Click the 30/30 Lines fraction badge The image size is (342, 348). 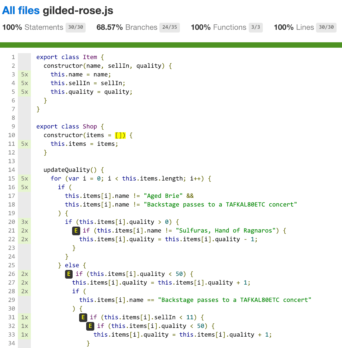point(326,27)
